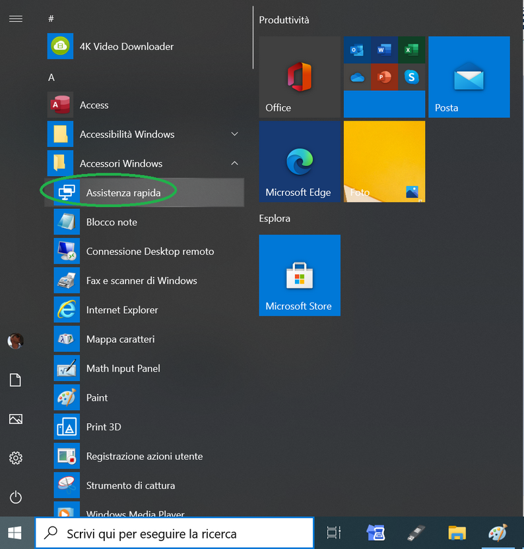Open the Start menu hamburger icon
The height and width of the screenshot is (549, 524).
click(x=16, y=18)
